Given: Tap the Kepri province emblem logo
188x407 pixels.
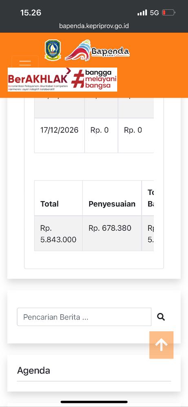Looking at the screenshot, I should coord(53,50).
